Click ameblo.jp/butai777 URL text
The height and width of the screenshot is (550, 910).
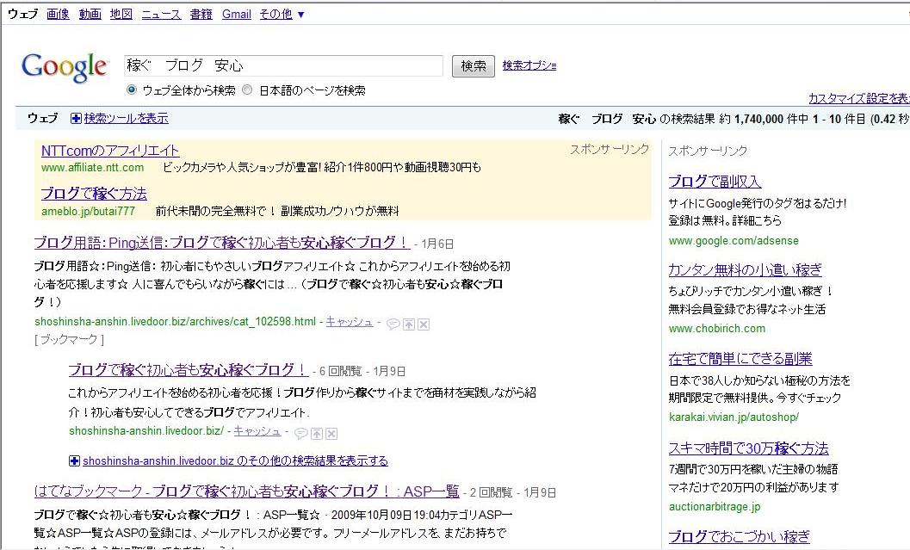(x=88, y=211)
